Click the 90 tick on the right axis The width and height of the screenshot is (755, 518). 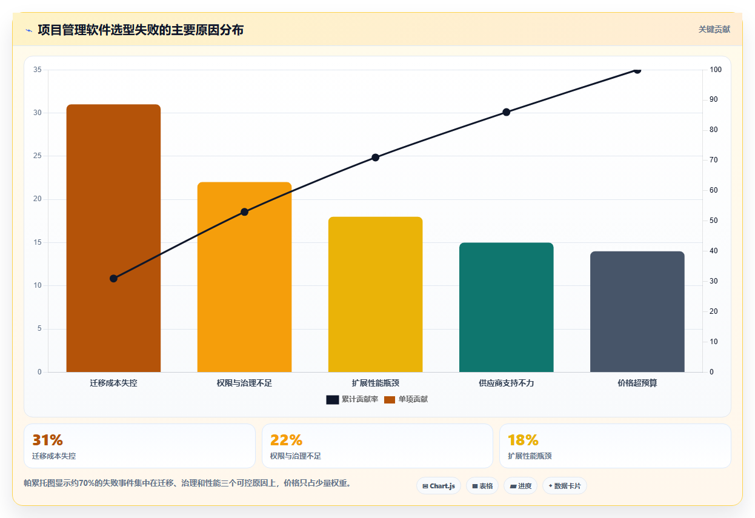[x=713, y=99]
